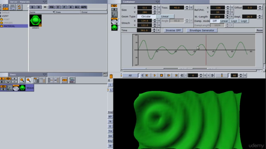Reset the Size X value with R
Viewport: 266px width, 149px height.
[159, 7]
